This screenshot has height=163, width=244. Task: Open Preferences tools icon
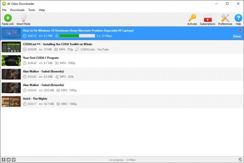[x=225, y=19]
